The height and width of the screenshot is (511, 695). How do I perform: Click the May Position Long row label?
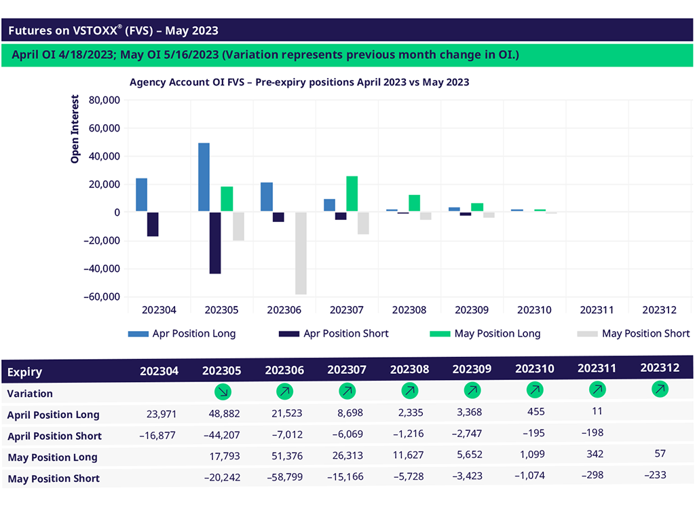tap(52, 457)
